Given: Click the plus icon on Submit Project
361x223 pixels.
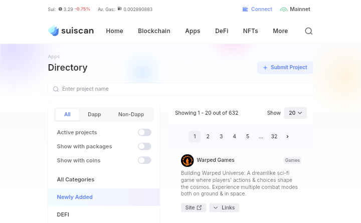Looking at the screenshot, I should click(265, 68).
